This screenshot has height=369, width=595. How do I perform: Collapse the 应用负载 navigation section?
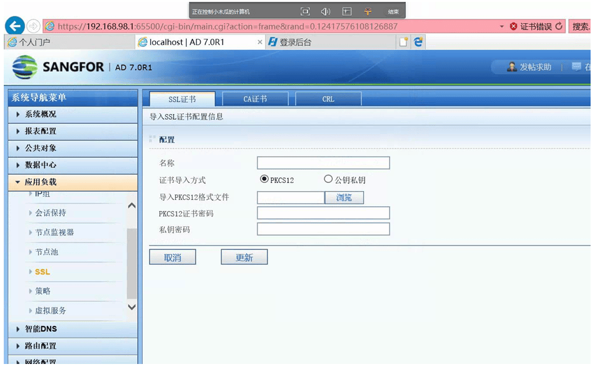39,182
